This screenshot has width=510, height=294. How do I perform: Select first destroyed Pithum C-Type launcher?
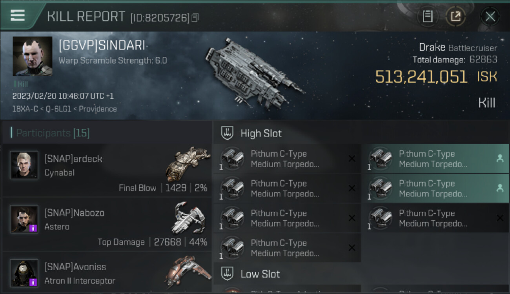[287, 159]
